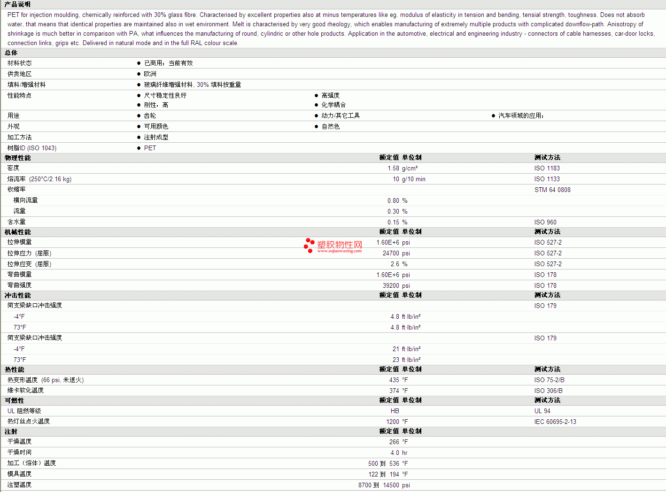Click the 汽车领域的应用 entry
The height and width of the screenshot is (492, 666).
521,115
